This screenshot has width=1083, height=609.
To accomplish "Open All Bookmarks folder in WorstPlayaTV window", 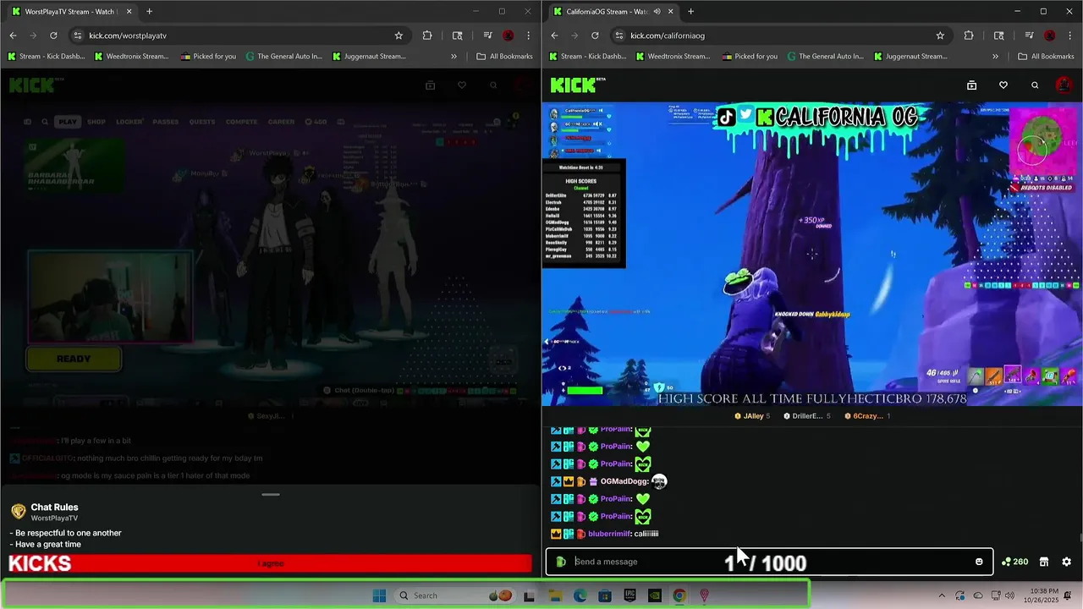I will click(x=504, y=57).
